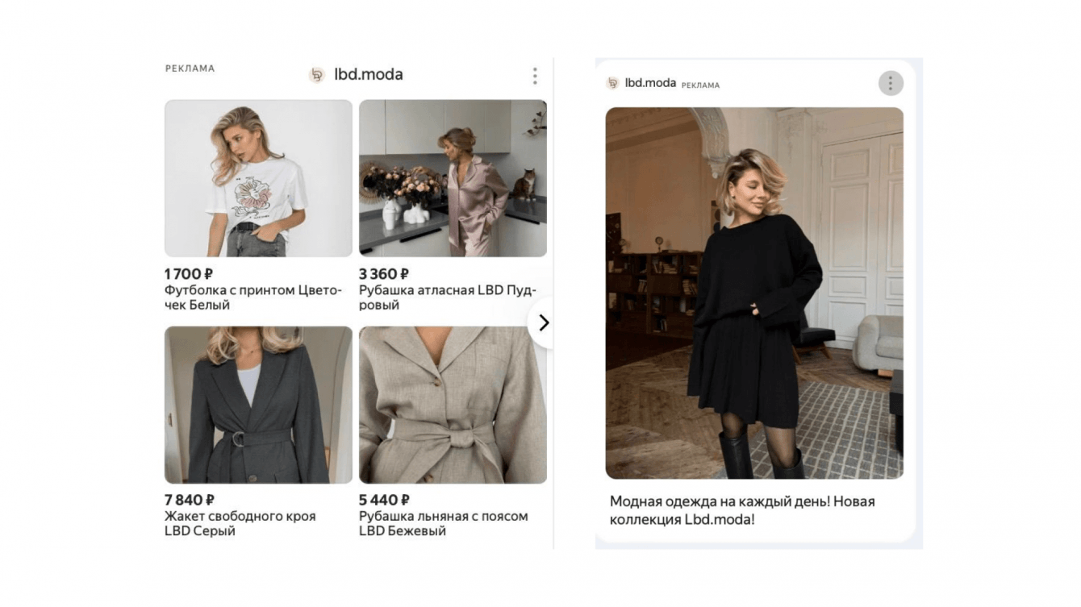The height and width of the screenshot is (607, 1081).
Task: Click the "Реклама" label in left ad
Action: coord(190,69)
